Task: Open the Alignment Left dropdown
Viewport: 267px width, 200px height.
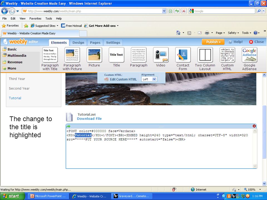Action: click(154, 79)
